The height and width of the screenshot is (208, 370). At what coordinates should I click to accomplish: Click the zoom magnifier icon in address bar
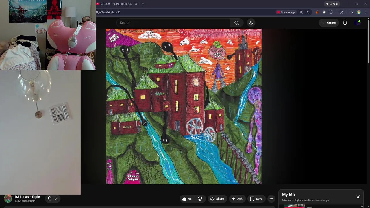301,12
